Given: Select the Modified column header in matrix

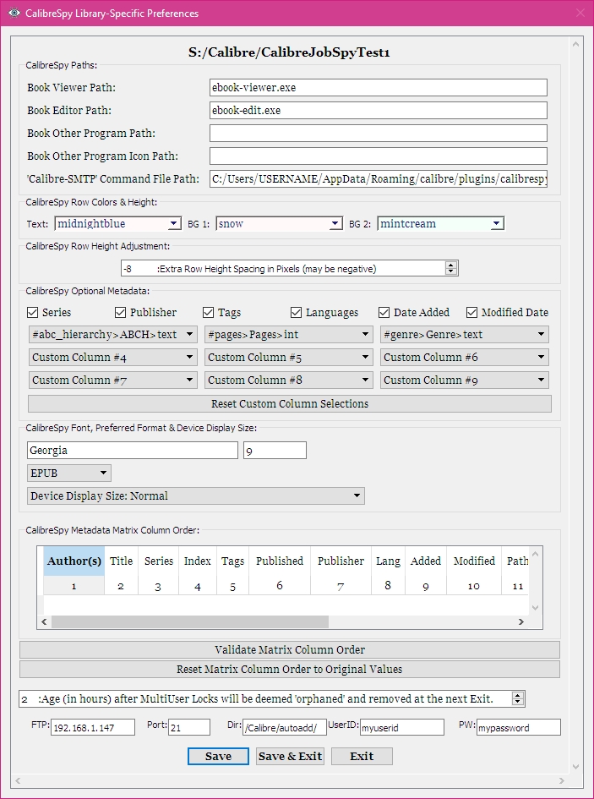Looking at the screenshot, I should [x=474, y=561].
